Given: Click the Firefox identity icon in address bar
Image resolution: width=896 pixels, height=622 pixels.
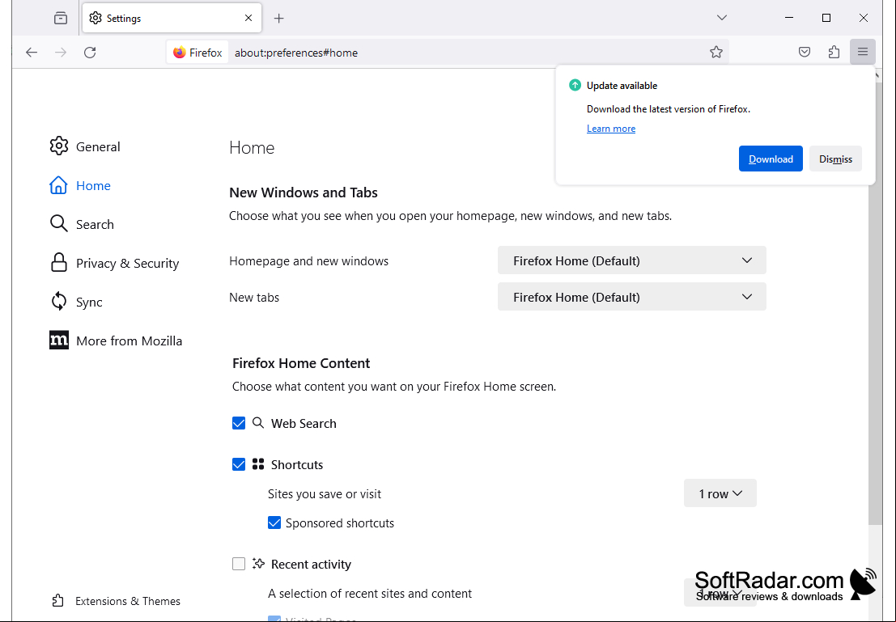Looking at the screenshot, I should [x=197, y=53].
